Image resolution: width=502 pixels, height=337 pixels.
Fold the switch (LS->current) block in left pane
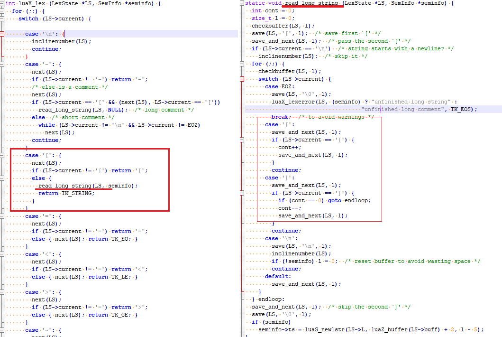click(x=2, y=19)
